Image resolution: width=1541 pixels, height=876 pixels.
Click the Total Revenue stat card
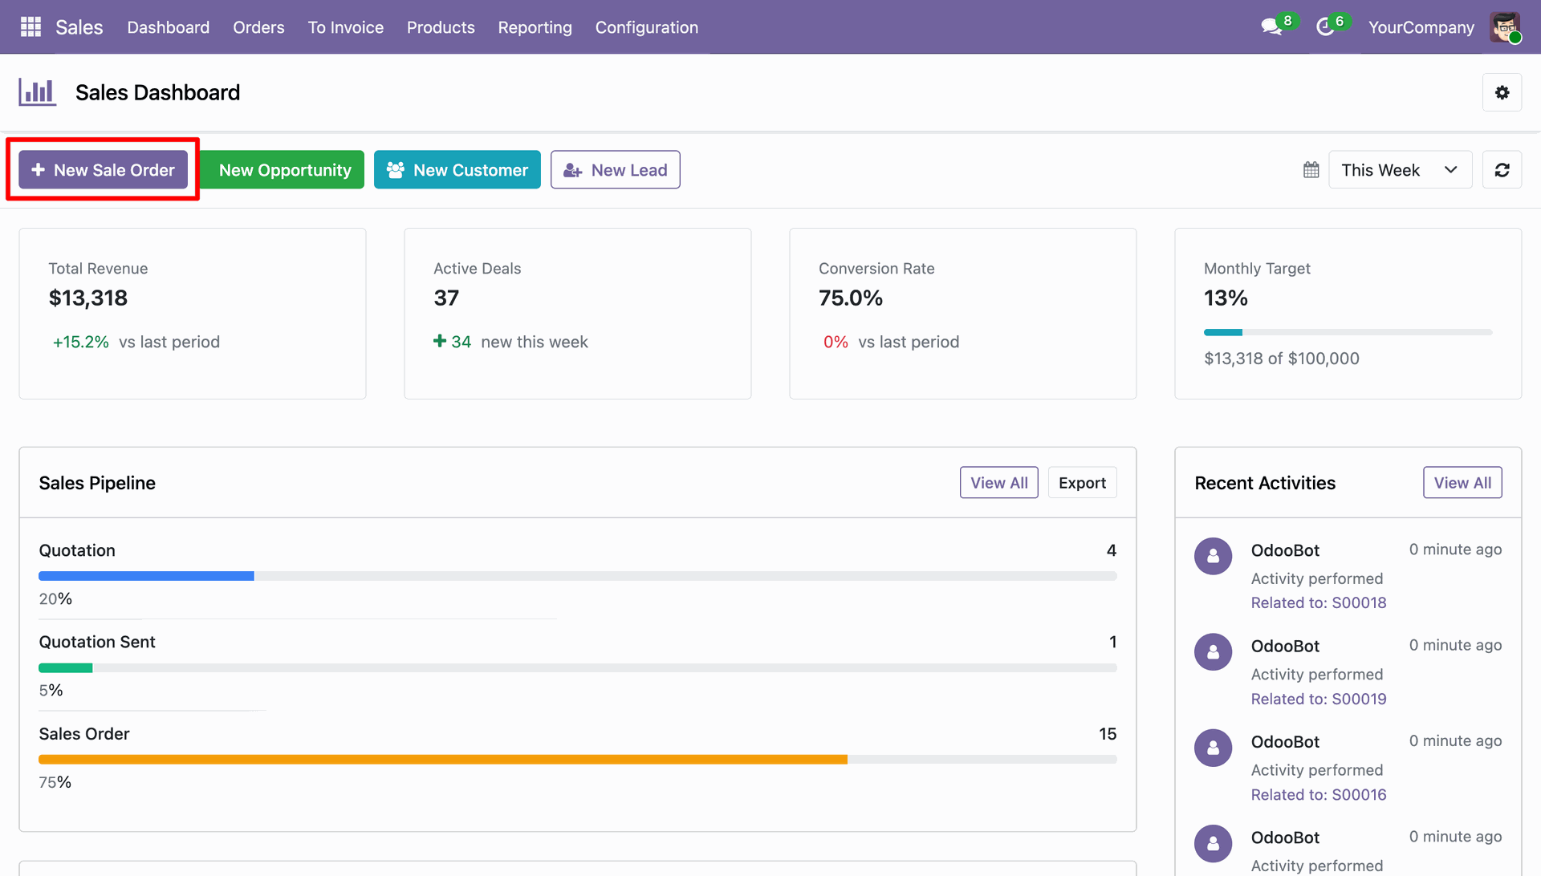pyautogui.click(x=193, y=314)
